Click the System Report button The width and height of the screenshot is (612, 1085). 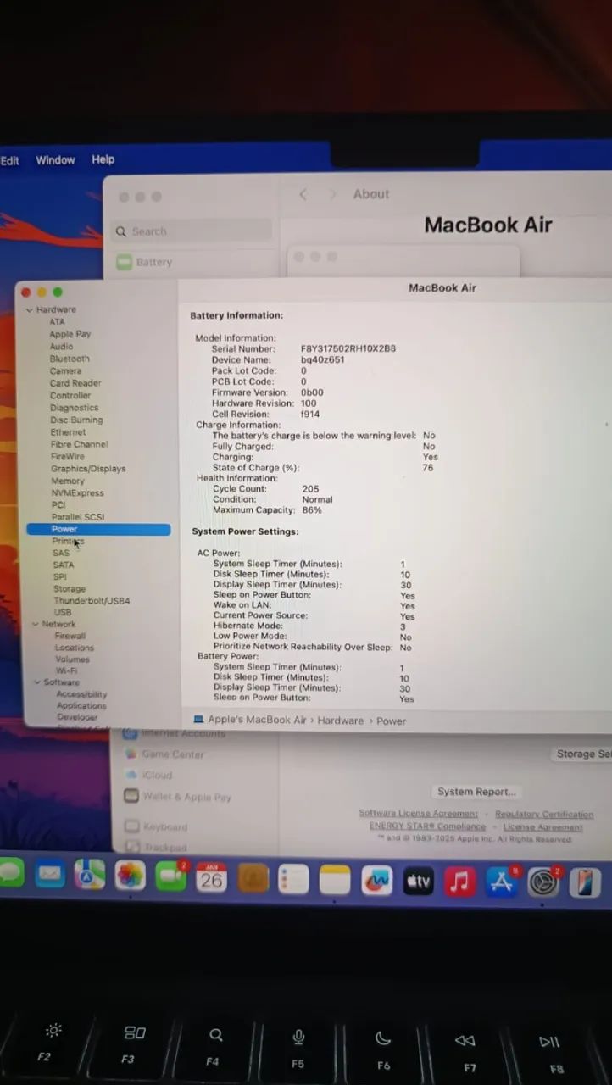pos(476,792)
